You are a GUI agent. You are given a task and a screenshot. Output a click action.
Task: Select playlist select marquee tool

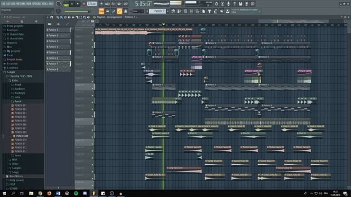(x=81, y=17)
